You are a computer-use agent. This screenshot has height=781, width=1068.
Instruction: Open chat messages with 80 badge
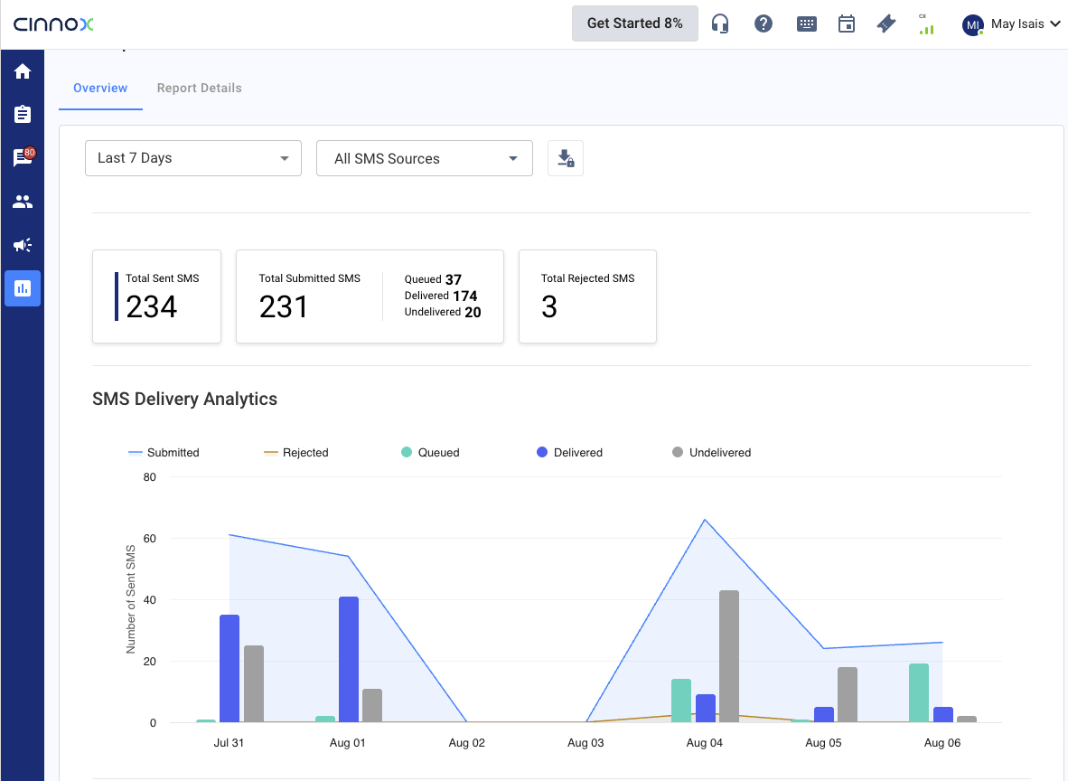[x=23, y=158]
